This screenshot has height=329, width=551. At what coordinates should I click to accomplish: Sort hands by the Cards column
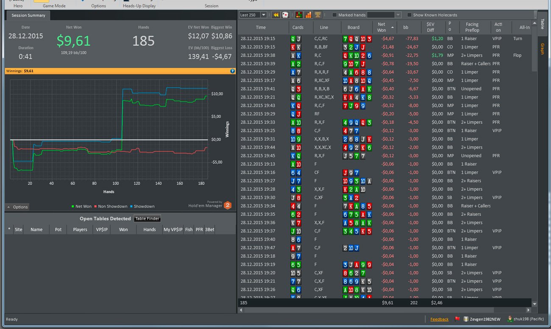point(298,28)
